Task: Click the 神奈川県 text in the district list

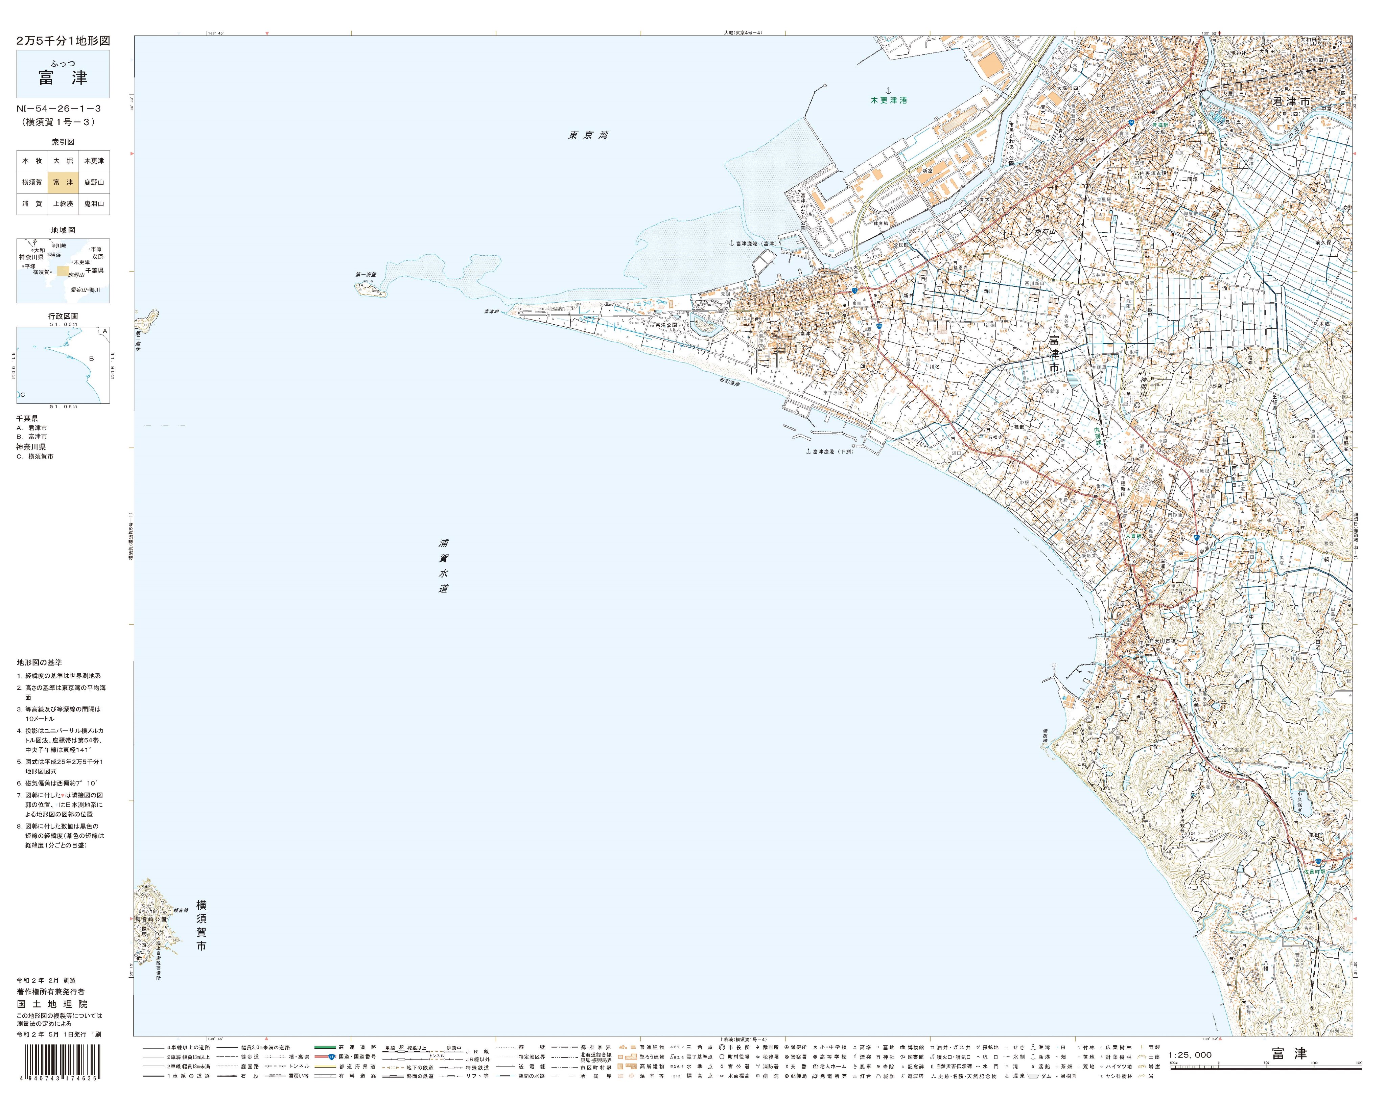Action: (x=31, y=447)
